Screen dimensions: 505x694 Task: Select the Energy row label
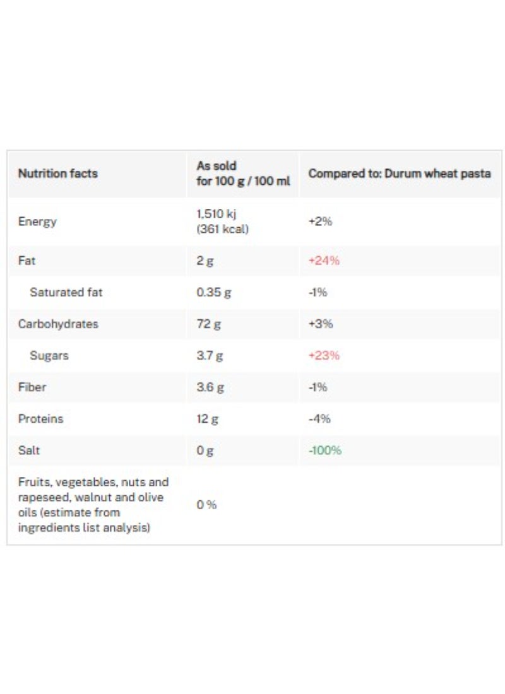click(37, 221)
